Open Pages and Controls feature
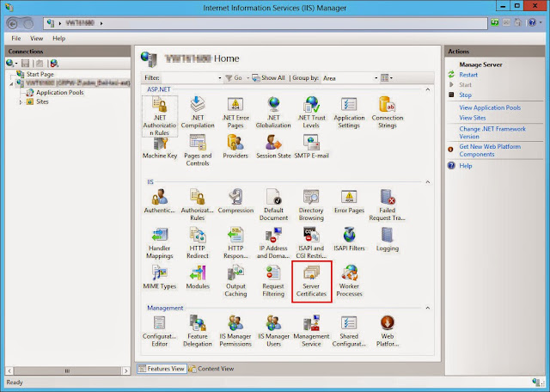 click(x=198, y=150)
